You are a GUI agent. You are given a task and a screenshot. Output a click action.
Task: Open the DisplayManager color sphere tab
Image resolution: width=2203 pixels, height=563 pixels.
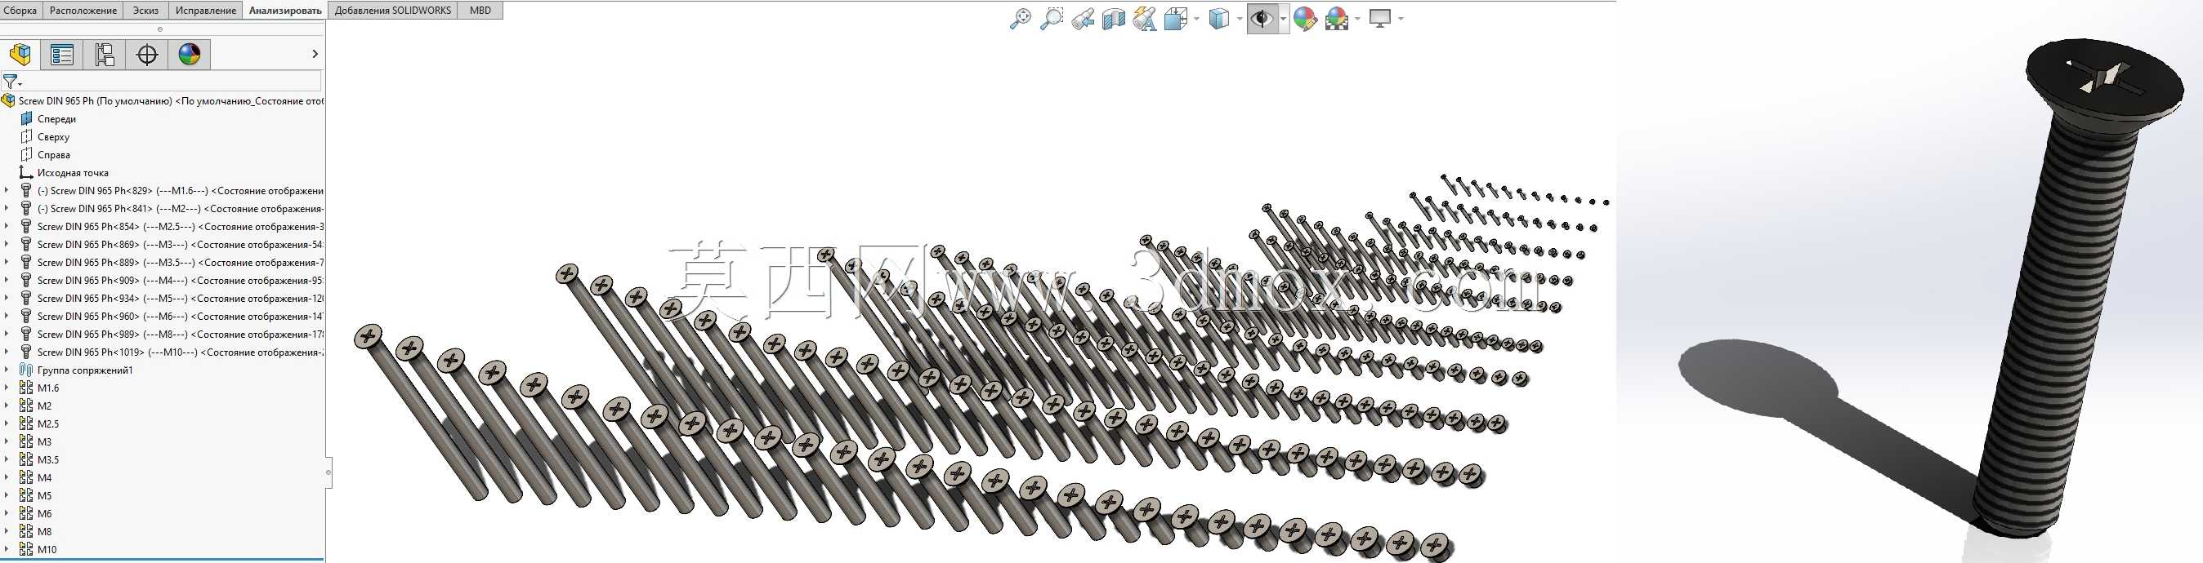(x=189, y=55)
